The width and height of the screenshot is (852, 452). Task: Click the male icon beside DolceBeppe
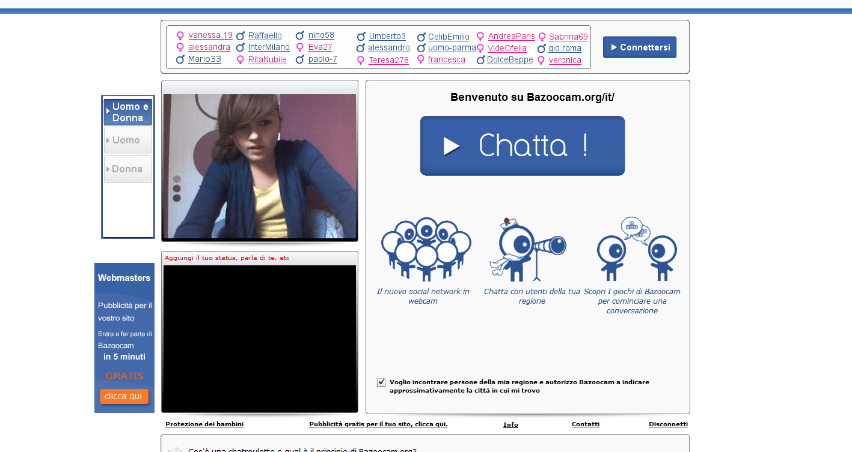tap(480, 60)
